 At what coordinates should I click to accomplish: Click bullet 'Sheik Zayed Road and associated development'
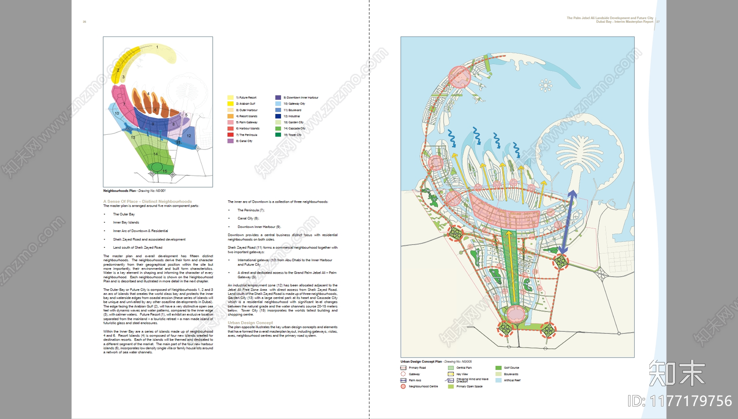click(x=149, y=239)
